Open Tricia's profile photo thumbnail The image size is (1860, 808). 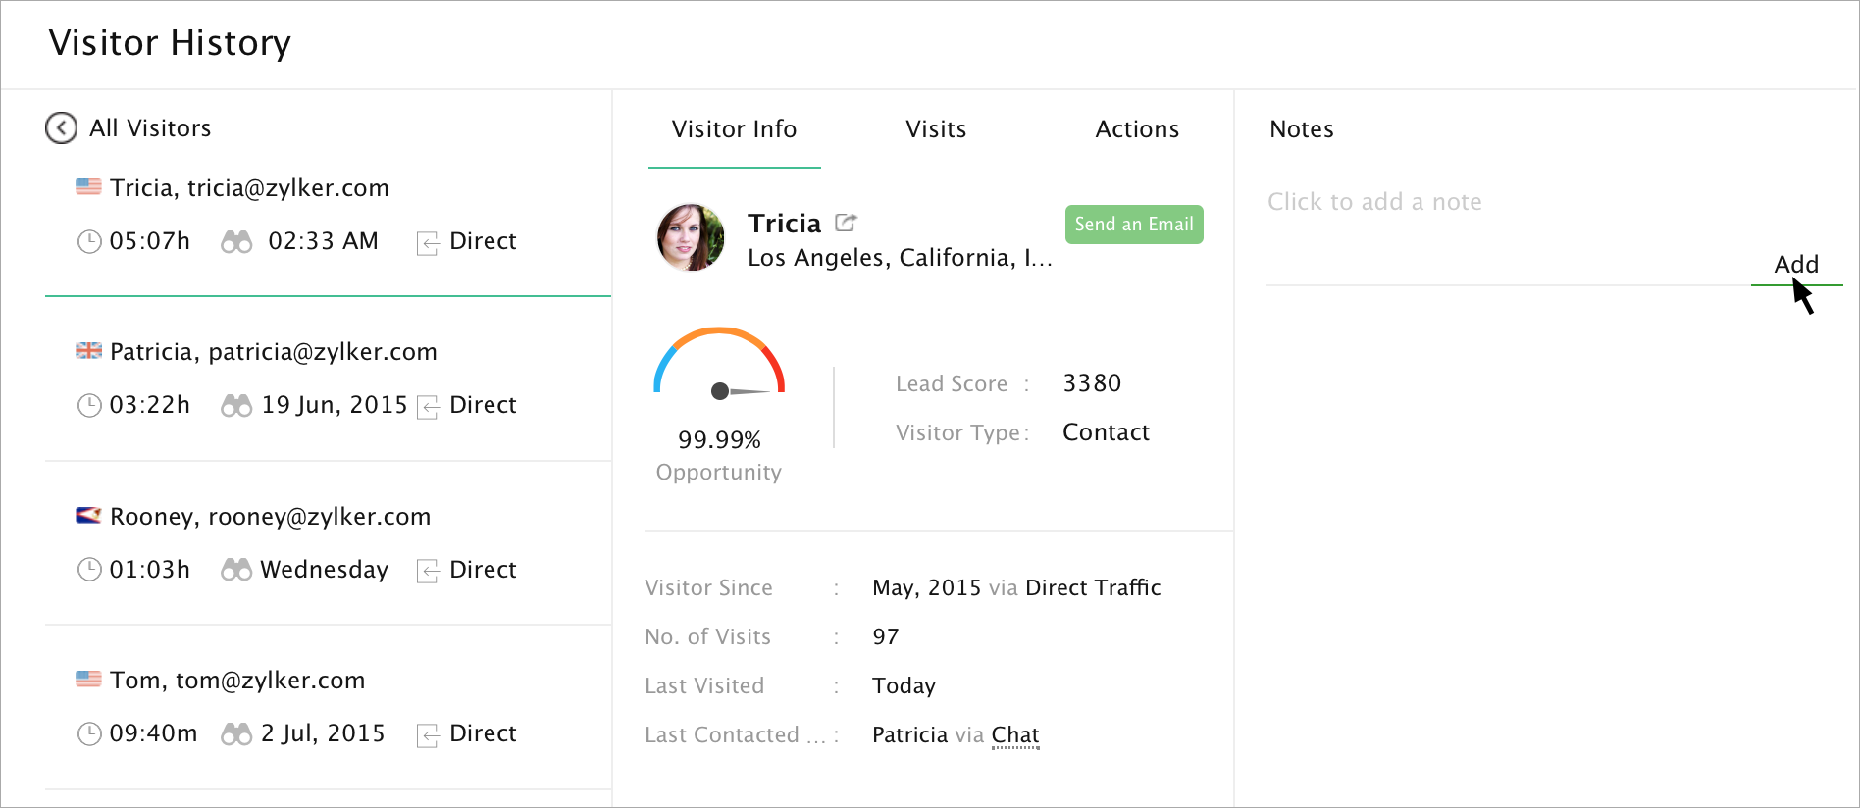coord(691,237)
